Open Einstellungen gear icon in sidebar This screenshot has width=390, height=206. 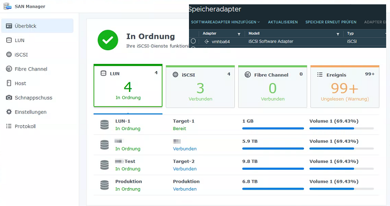[x=9, y=112]
